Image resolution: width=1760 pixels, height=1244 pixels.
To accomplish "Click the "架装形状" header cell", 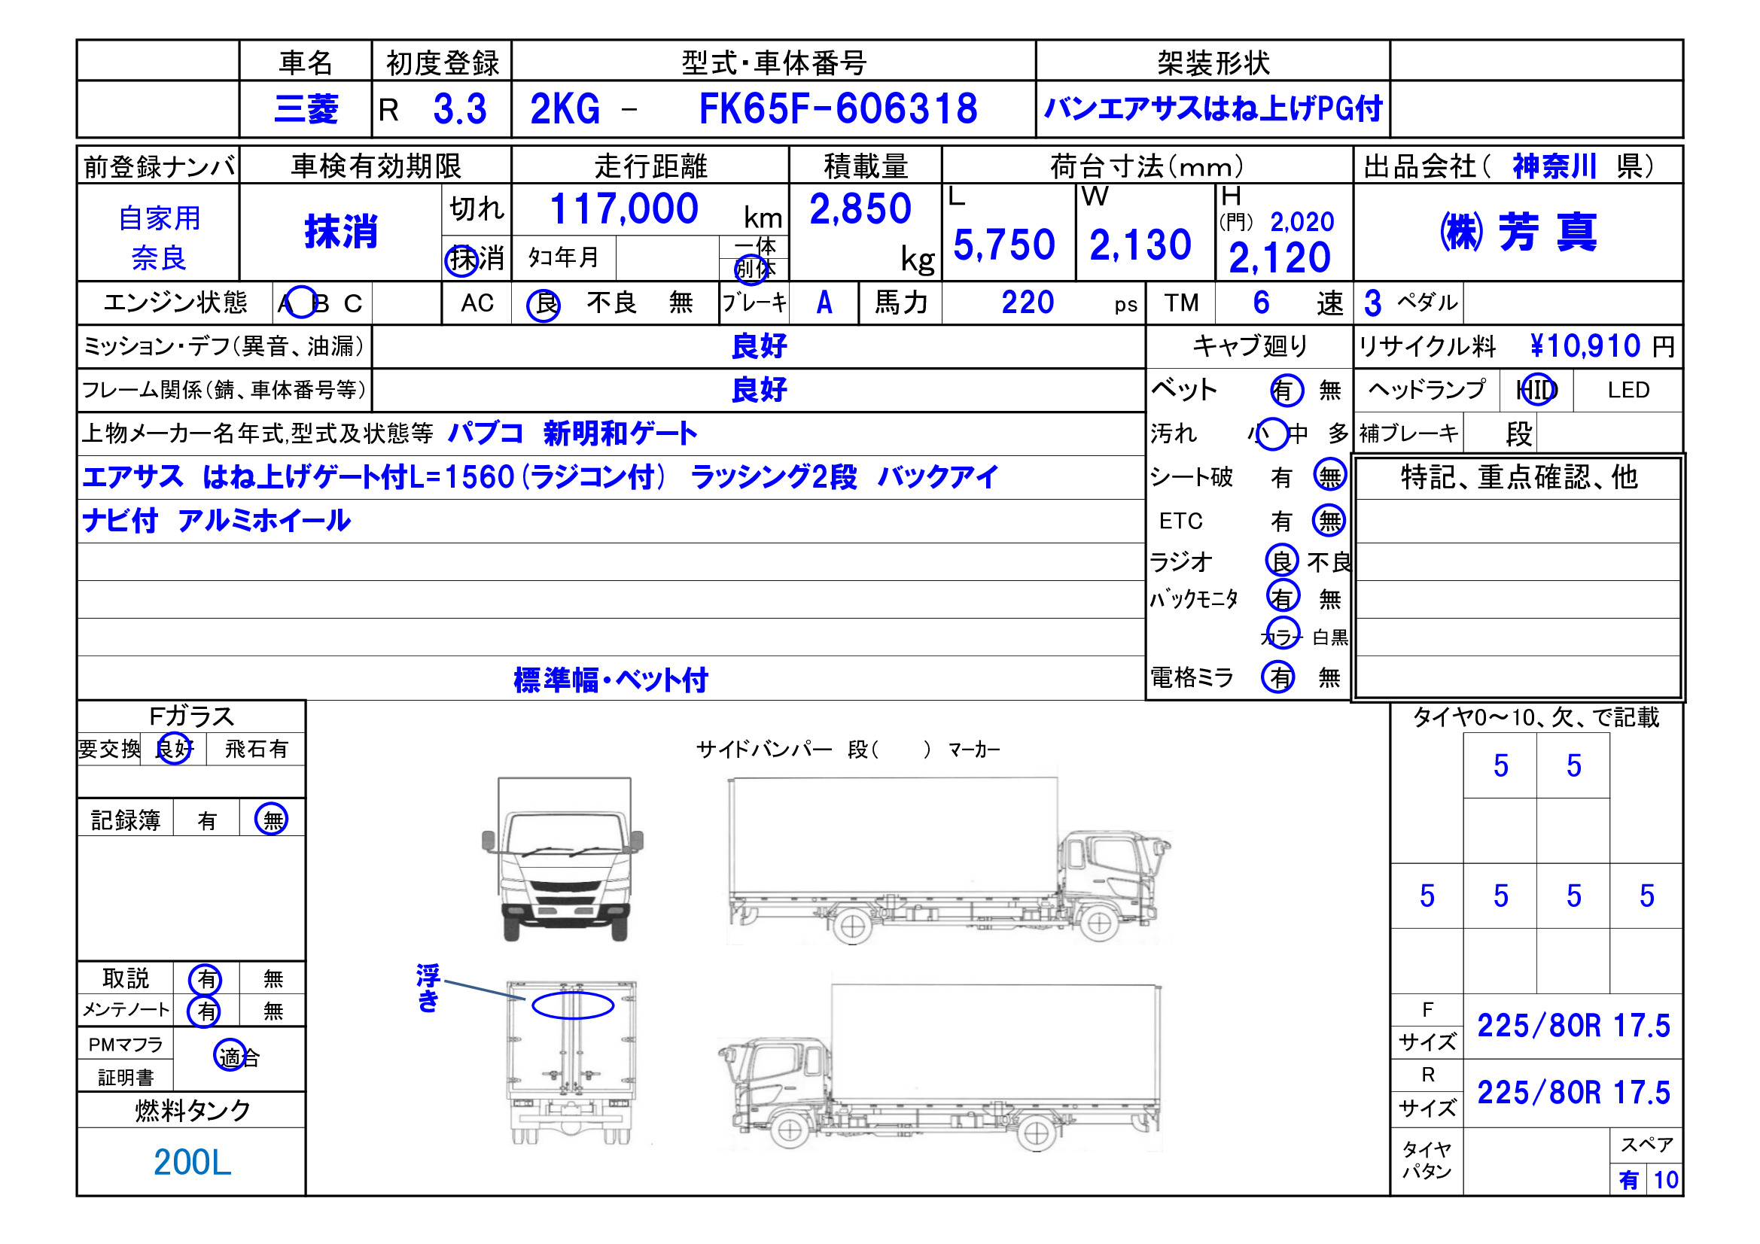I will click(x=1213, y=62).
